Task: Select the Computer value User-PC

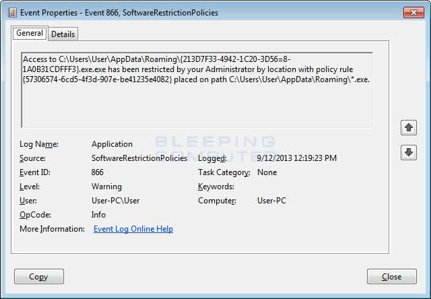Action: pos(271,201)
